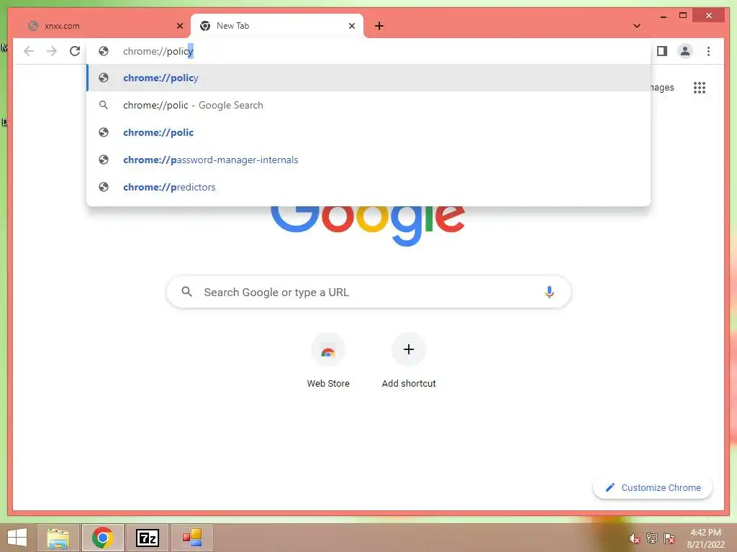Open File Explorer from the taskbar
Viewport: 737px width, 552px height.
point(58,538)
